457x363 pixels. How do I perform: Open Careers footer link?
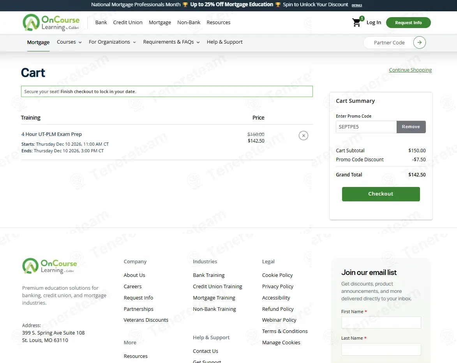(x=132, y=286)
